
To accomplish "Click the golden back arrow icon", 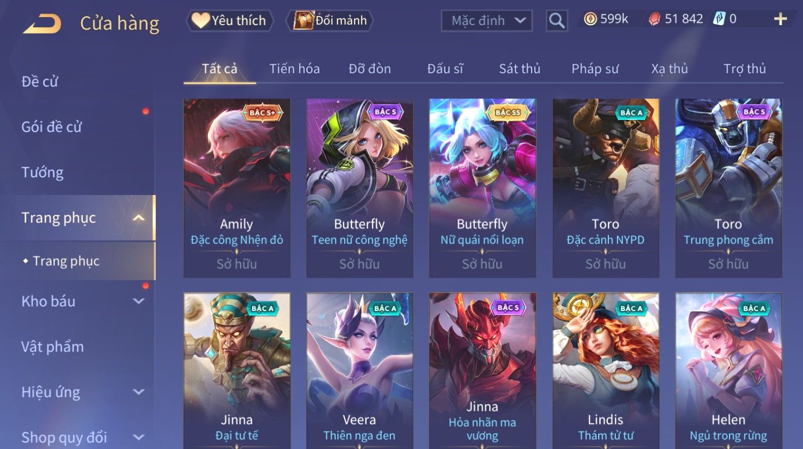I will click(x=42, y=23).
